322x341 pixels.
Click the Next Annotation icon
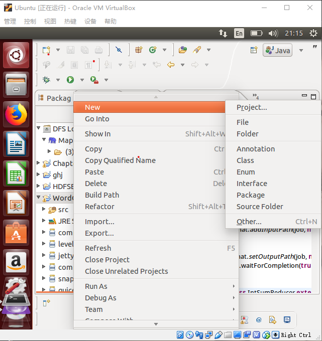pos(108,65)
